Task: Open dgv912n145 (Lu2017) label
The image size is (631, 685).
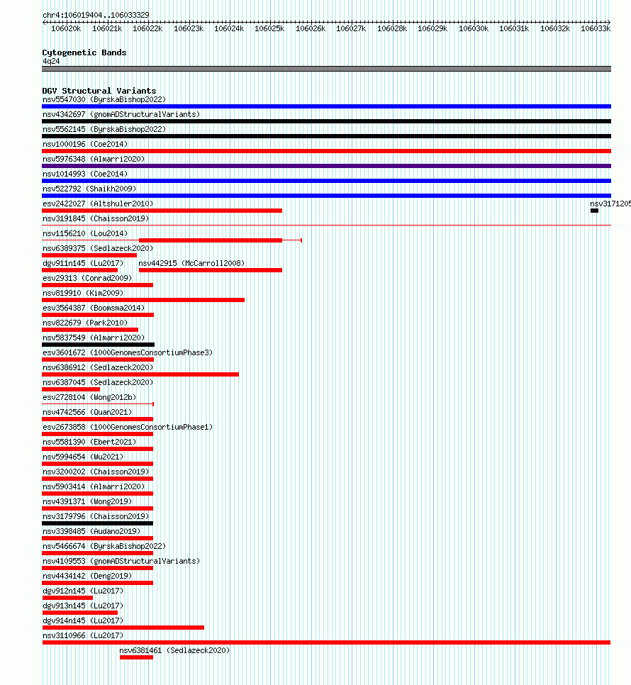Action: 83,591
